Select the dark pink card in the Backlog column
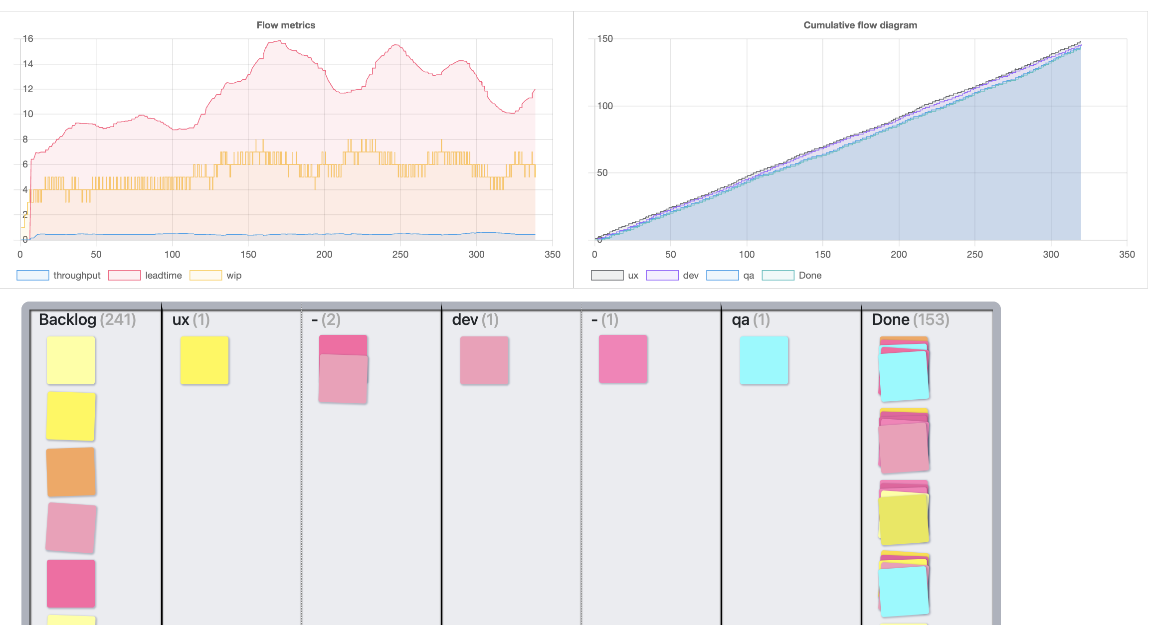The image size is (1160, 625). tap(70, 583)
